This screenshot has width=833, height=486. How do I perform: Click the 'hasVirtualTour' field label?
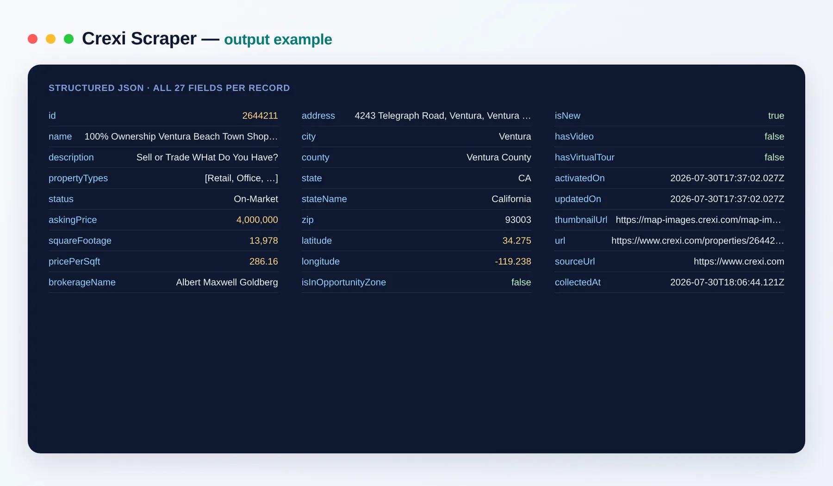coord(584,157)
